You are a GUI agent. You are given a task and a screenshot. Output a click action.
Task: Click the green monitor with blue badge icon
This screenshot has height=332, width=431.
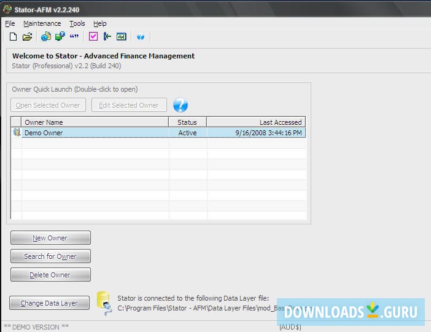[x=60, y=36]
